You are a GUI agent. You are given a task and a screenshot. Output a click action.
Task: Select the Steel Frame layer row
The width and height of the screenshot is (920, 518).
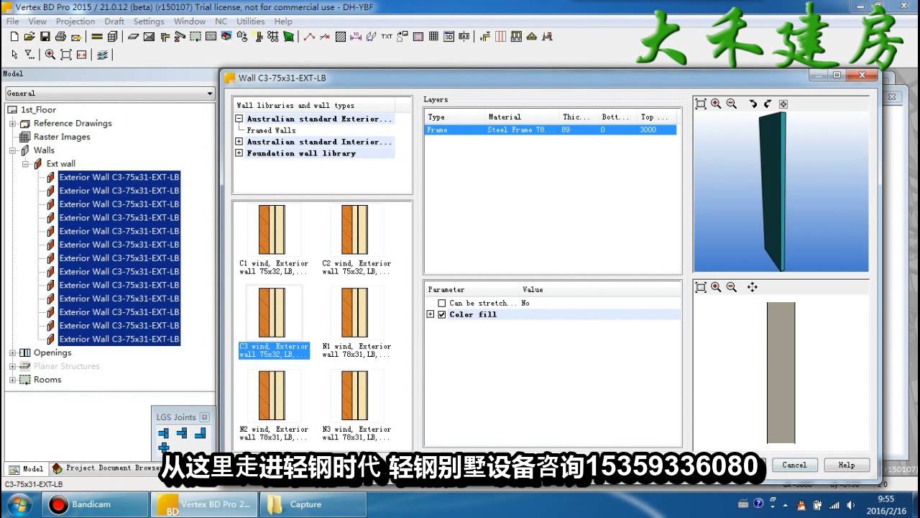click(551, 130)
